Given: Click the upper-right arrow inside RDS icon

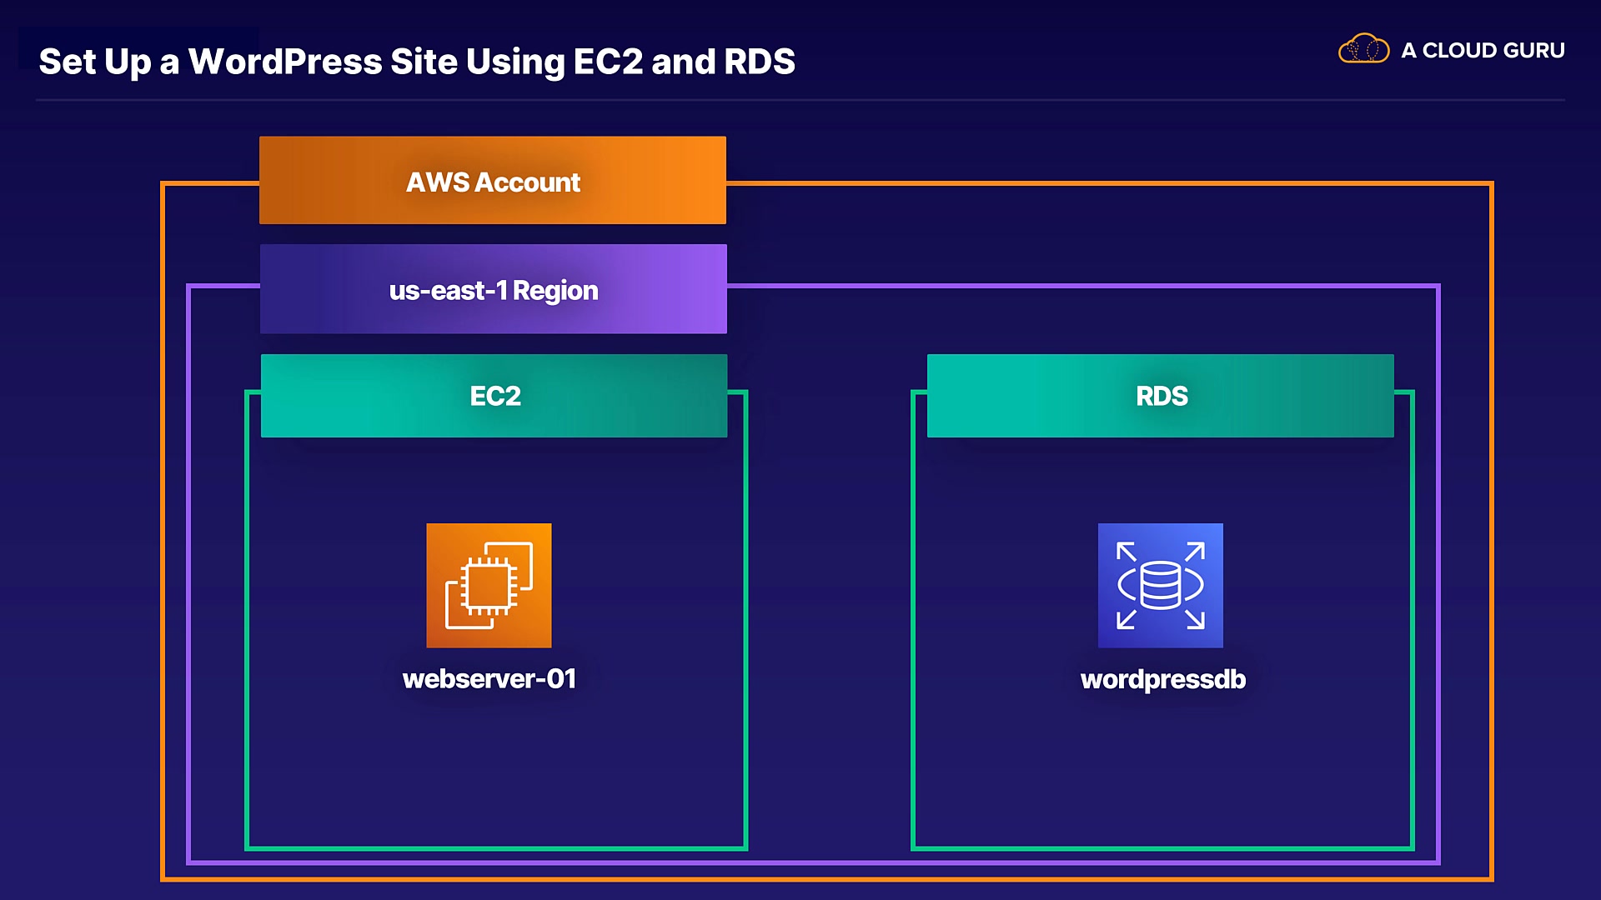Looking at the screenshot, I should click(x=1195, y=552).
